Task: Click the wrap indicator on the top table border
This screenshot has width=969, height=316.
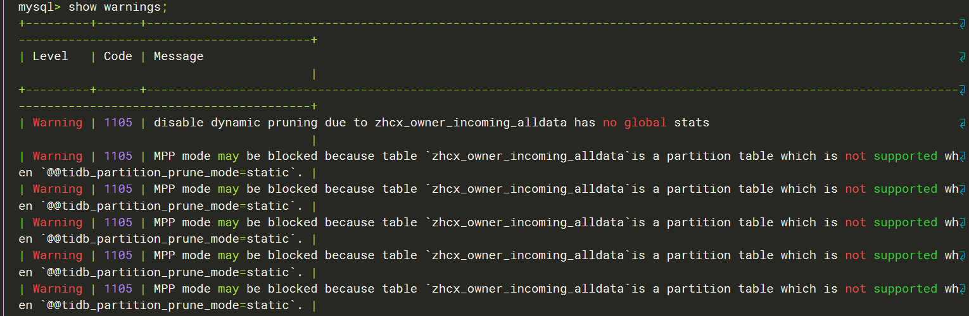Action: click(x=962, y=23)
